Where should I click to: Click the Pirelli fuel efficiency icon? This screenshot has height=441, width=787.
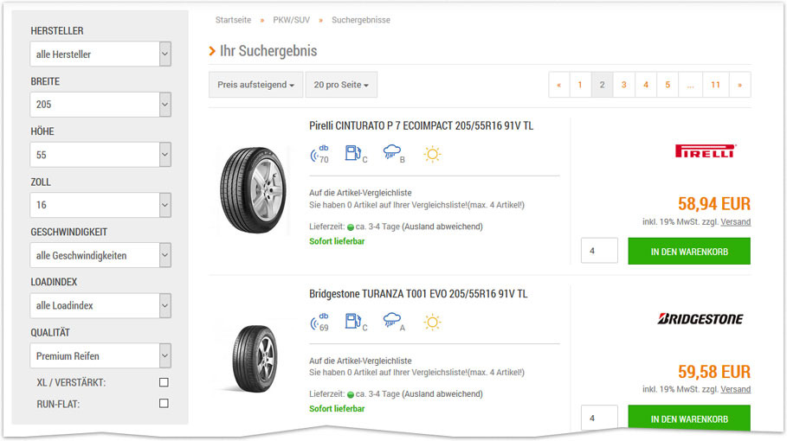click(355, 155)
